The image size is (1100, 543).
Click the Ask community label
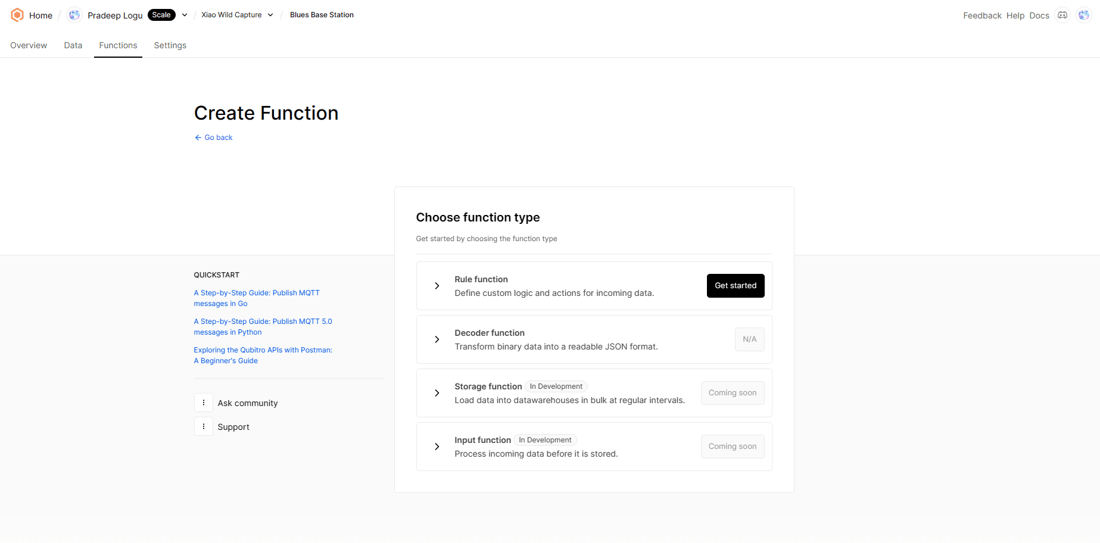[x=248, y=403]
